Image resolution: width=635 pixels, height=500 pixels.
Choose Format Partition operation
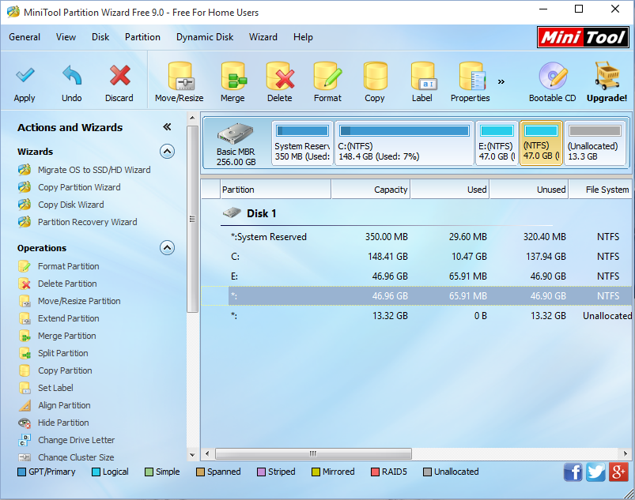[x=69, y=266]
